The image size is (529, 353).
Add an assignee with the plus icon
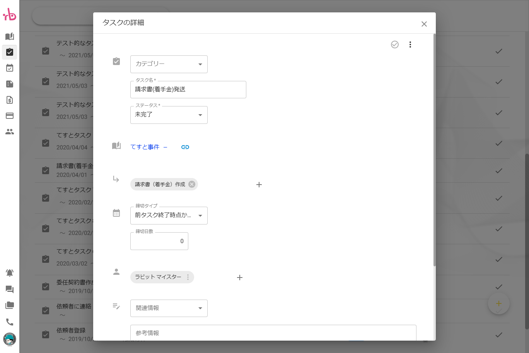[x=240, y=278]
